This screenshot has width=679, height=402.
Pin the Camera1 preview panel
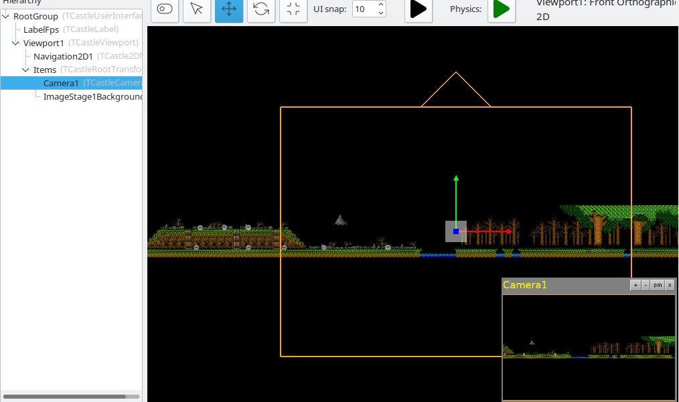(658, 285)
